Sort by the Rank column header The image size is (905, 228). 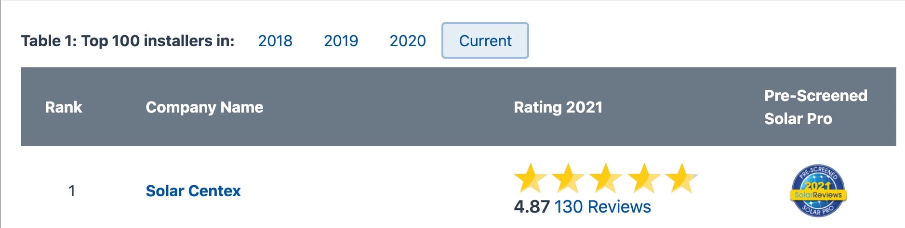64,107
